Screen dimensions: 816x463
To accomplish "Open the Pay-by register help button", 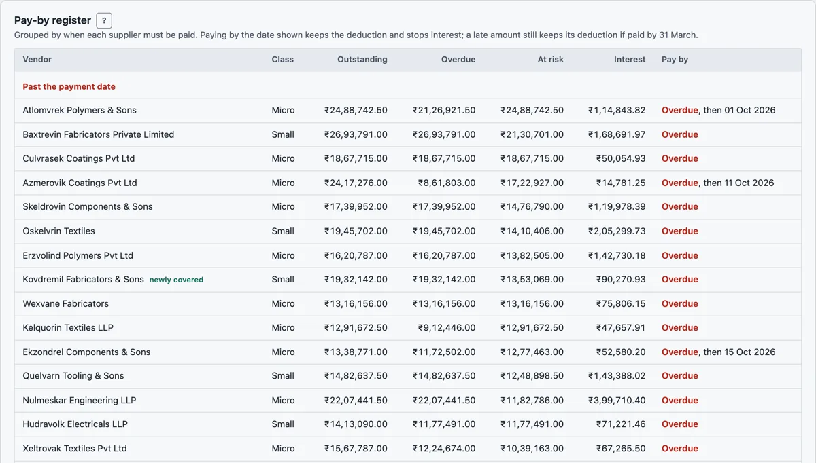I will pos(104,21).
